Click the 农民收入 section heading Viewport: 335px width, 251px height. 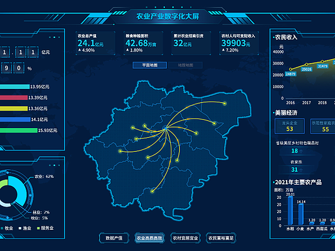coord(286,37)
